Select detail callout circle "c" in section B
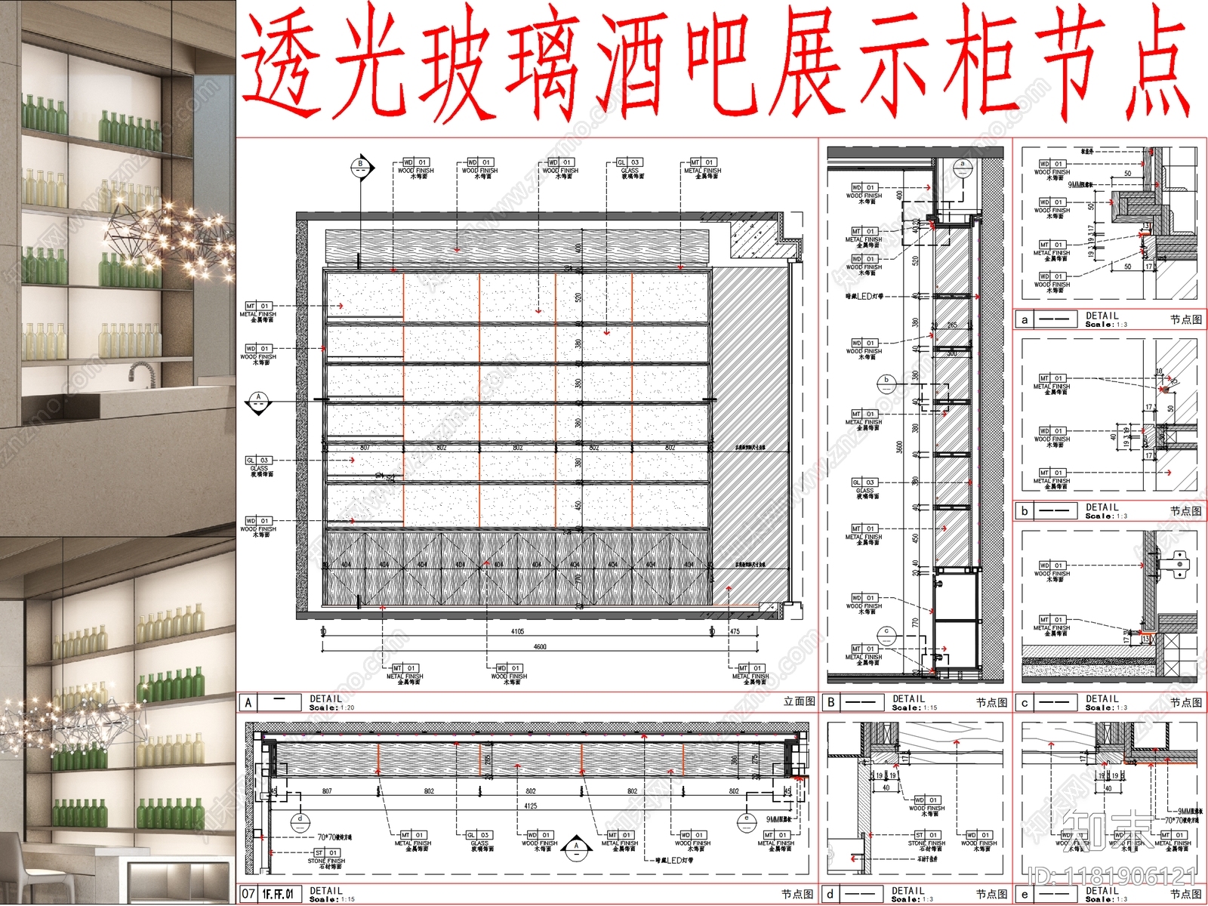This screenshot has height=906, width=1208. [886, 634]
